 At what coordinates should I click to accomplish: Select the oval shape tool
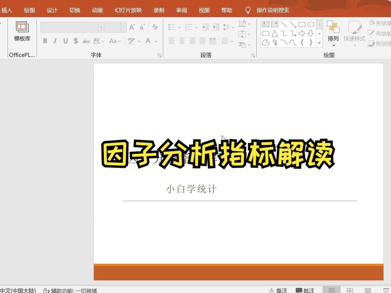coord(311,24)
